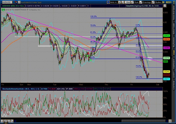Screen dimensions: 176x124
Task: Open the Style menu
Action: (x=135, y=2)
